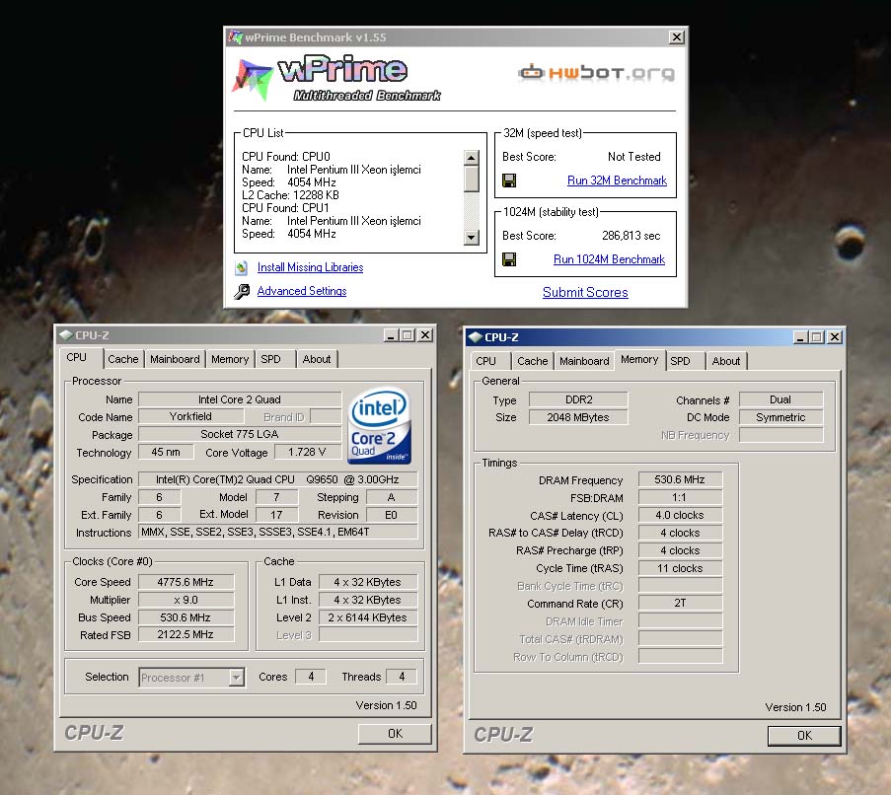Click OK in the right CPU-Z window
Image resolution: width=891 pixels, height=795 pixels.
(x=804, y=736)
